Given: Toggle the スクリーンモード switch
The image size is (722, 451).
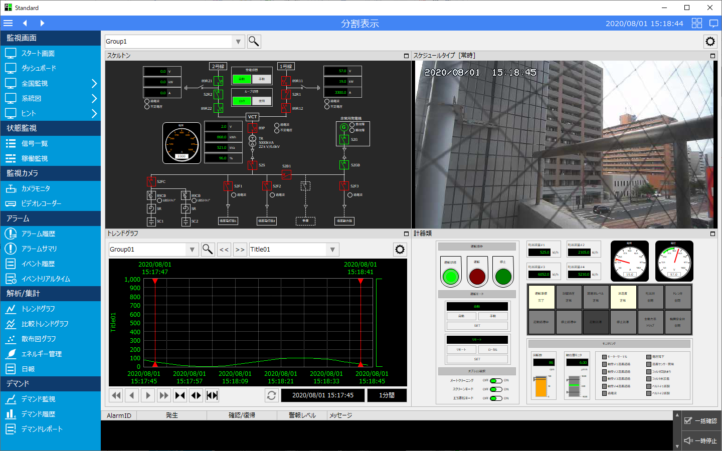Looking at the screenshot, I should coord(496,389).
